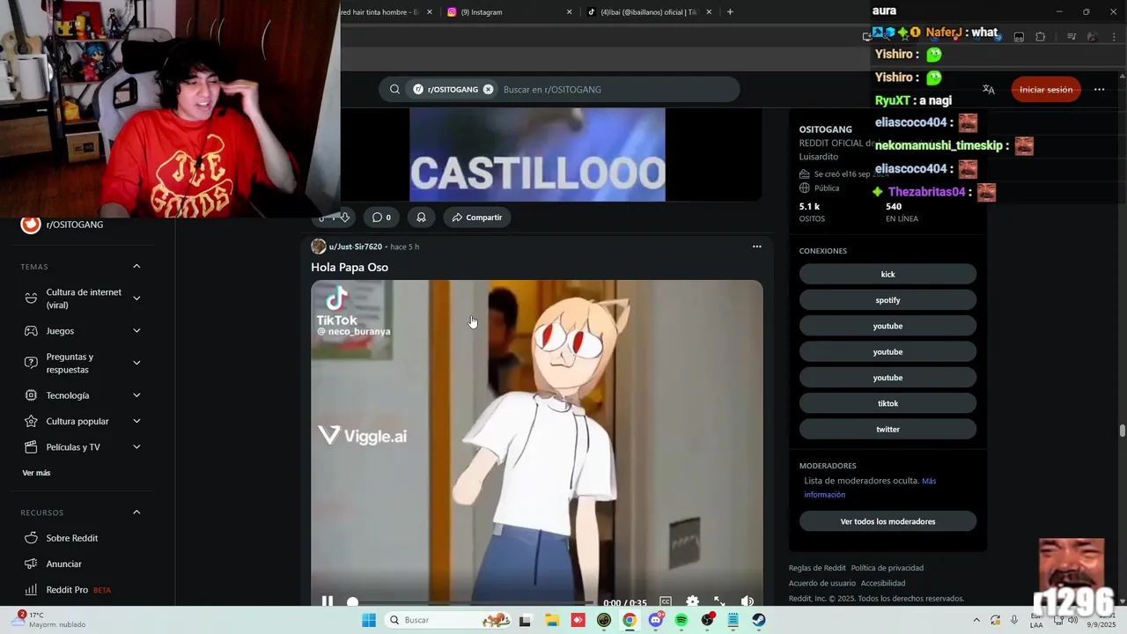Open the Chrome three-dot menu
This screenshot has width=1127, height=634.
(x=1113, y=37)
